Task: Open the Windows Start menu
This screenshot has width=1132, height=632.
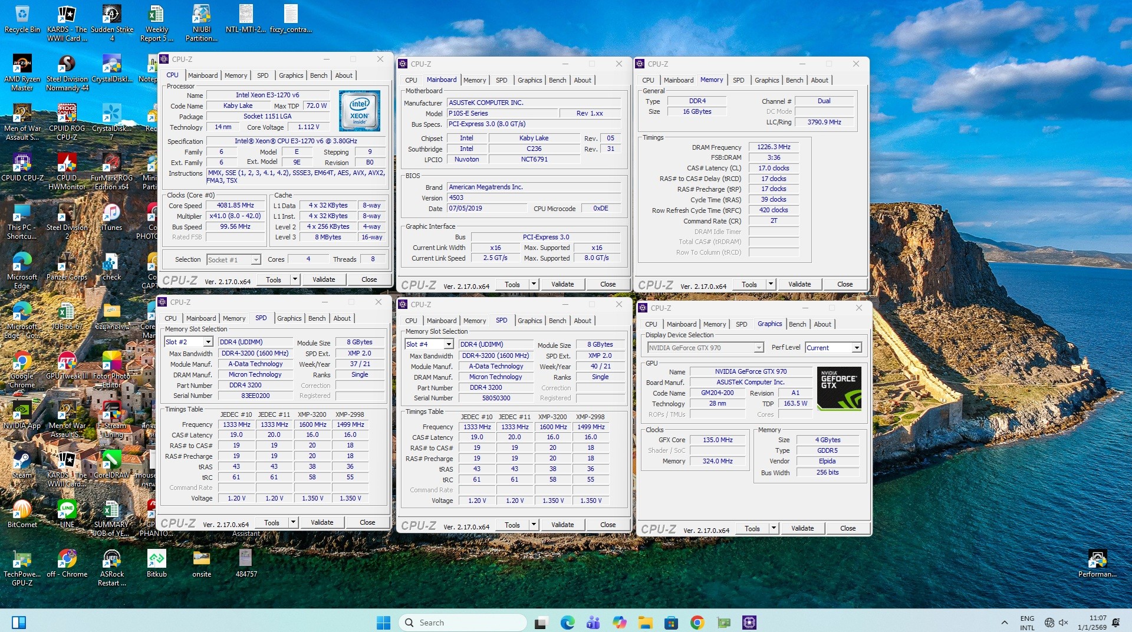Action: 383,623
